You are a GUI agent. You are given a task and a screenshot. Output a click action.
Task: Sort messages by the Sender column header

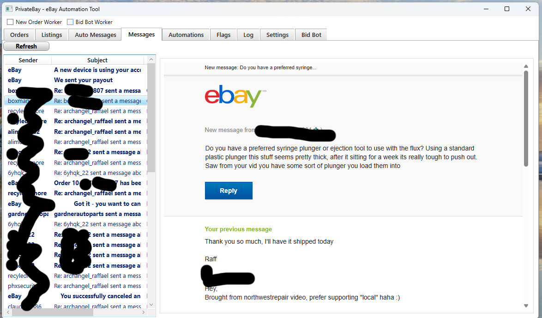click(x=28, y=60)
